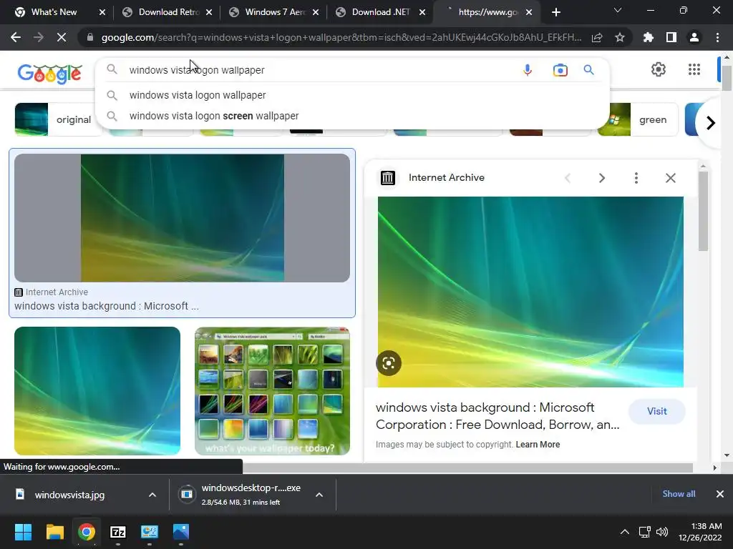Open Google quick settings gear

point(659,69)
